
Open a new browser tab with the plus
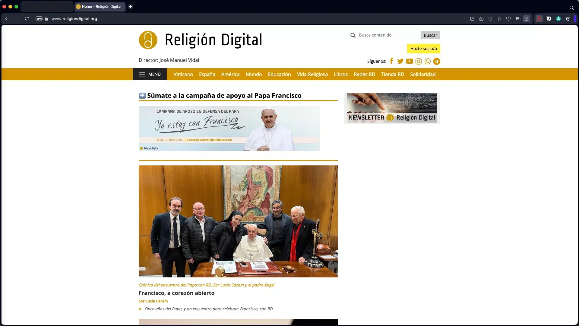point(130,6)
